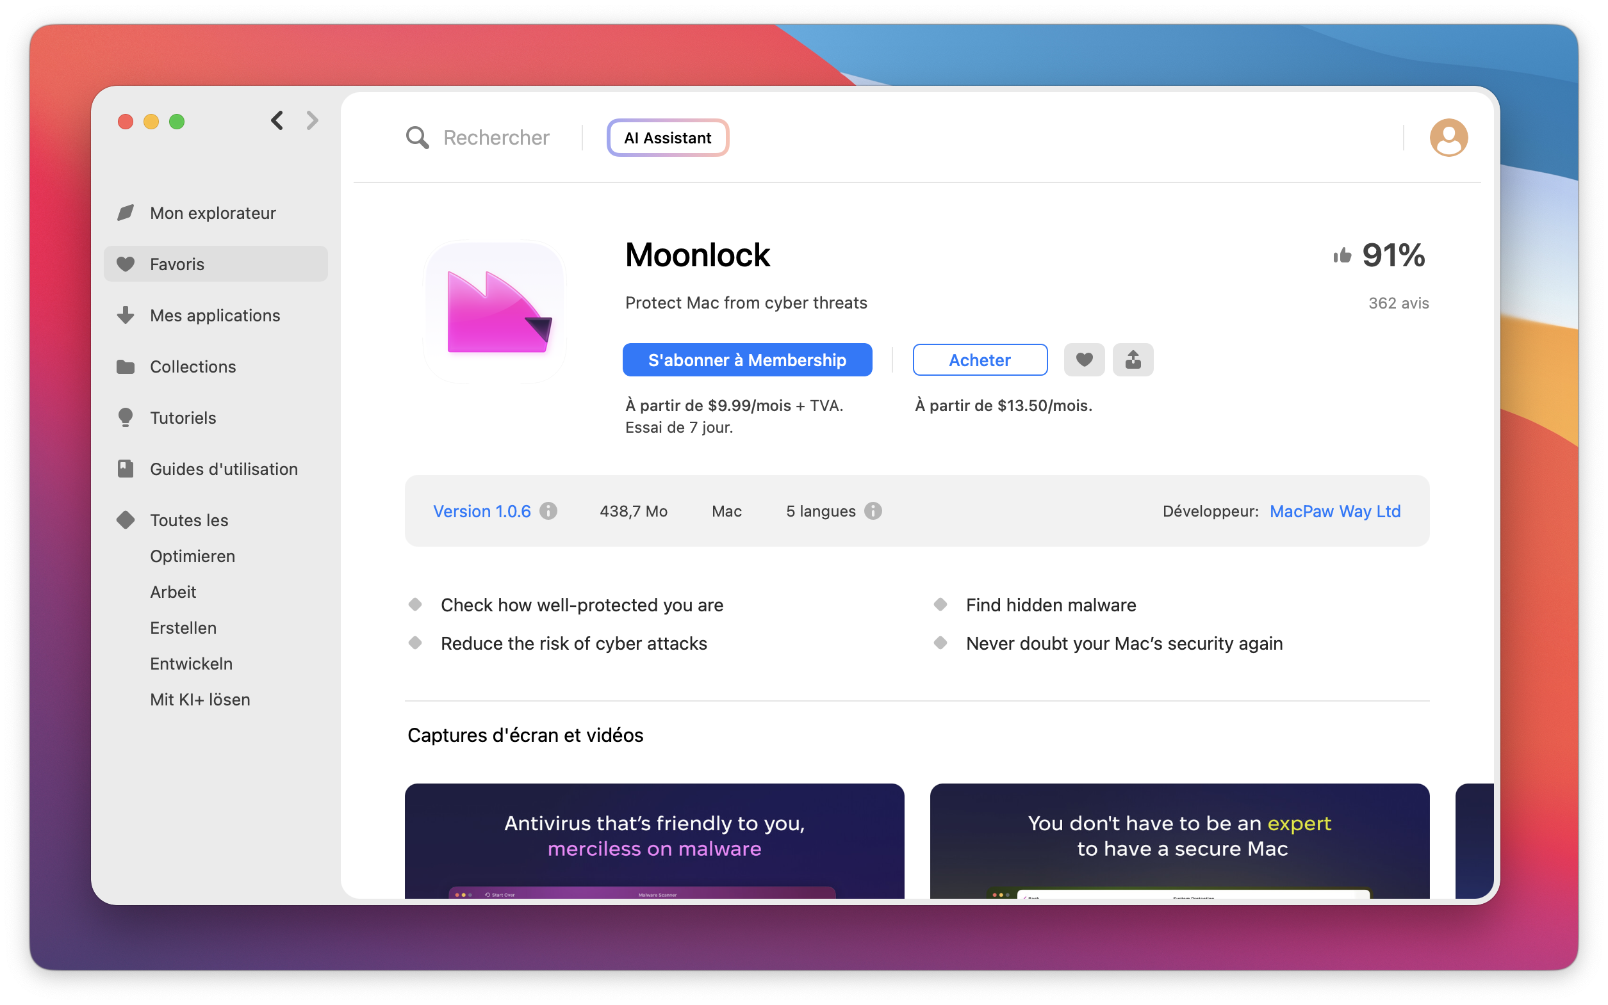Viewport: 1608px width, 1005px height.
Task: Click the download arrow icon beside Mes applications
Action: click(126, 315)
